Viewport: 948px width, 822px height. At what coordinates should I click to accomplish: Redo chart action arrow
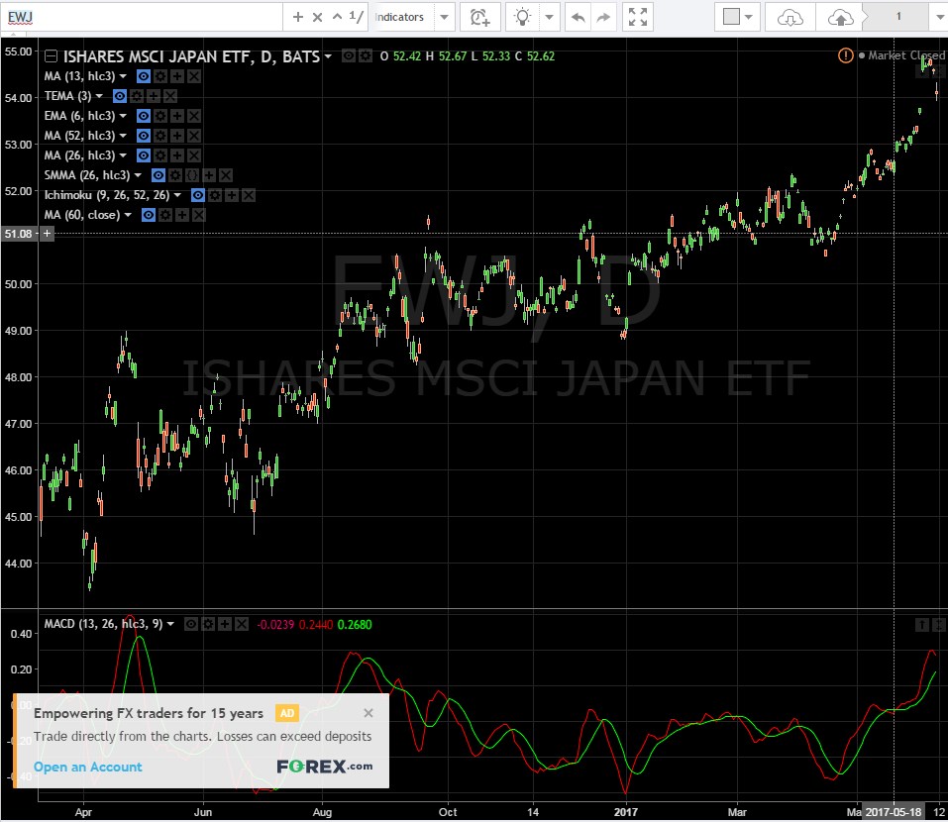point(603,17)
